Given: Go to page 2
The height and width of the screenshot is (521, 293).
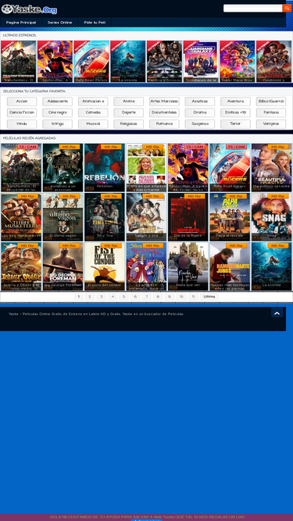Looking at the screenshot, I should tap(90, 297).
